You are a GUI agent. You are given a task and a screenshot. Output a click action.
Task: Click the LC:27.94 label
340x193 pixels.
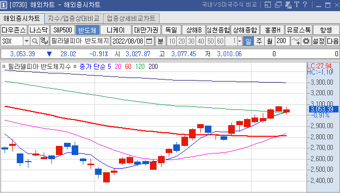[319, 66]
